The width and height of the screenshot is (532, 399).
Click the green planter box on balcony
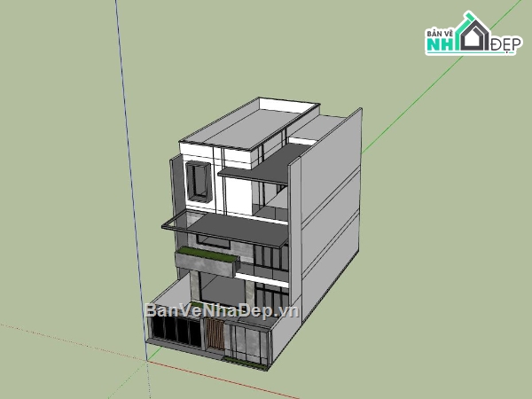[207, 260]
